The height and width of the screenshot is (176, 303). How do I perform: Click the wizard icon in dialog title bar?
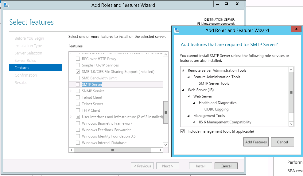click(x=177, y=30)
